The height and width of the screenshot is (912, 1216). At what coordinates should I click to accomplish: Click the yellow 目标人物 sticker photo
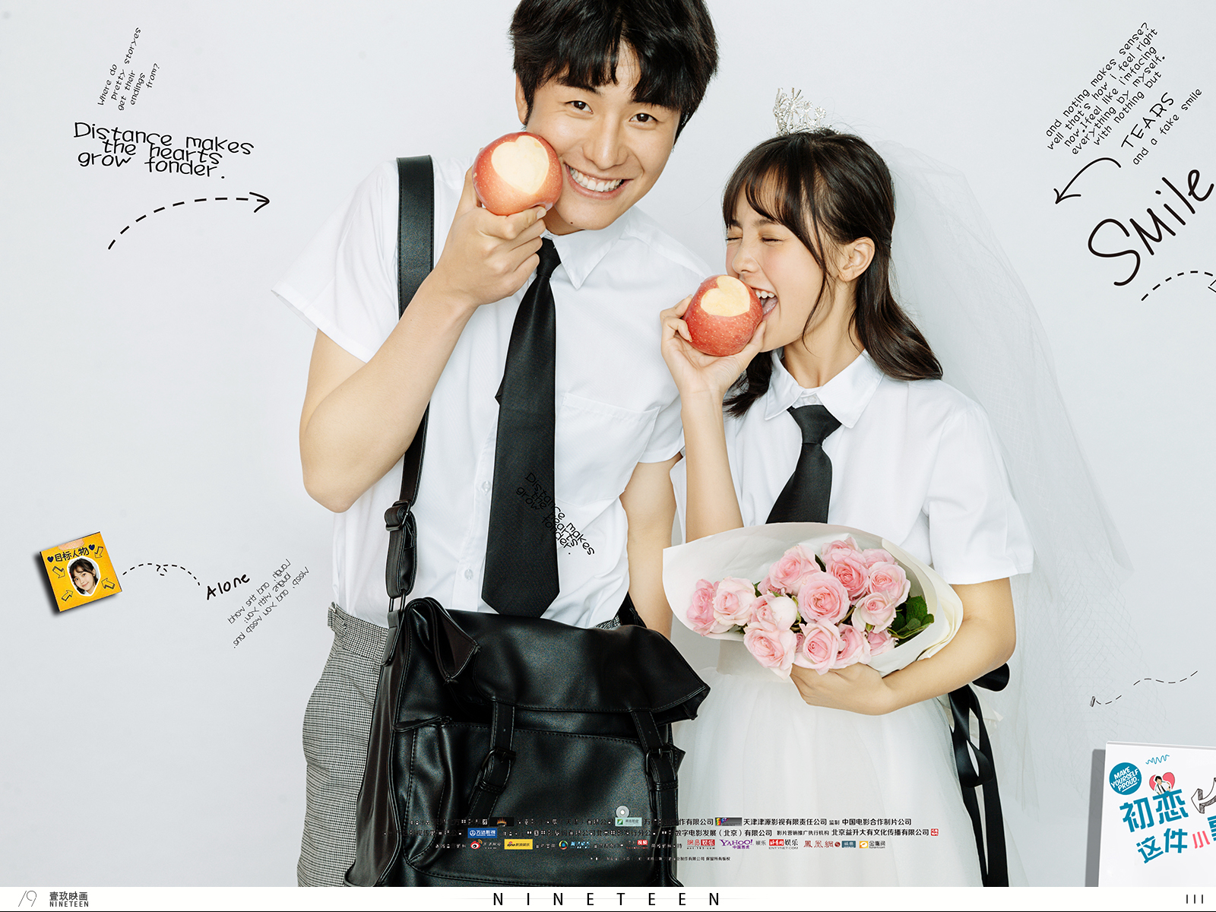80,572
